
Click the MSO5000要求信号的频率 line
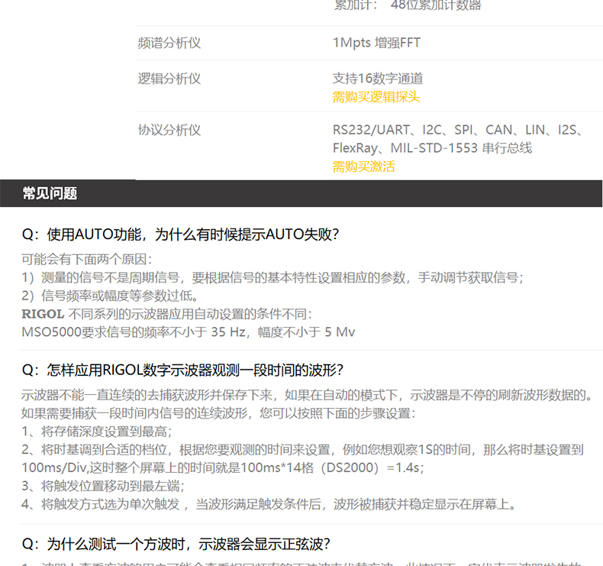coord(188,332)
